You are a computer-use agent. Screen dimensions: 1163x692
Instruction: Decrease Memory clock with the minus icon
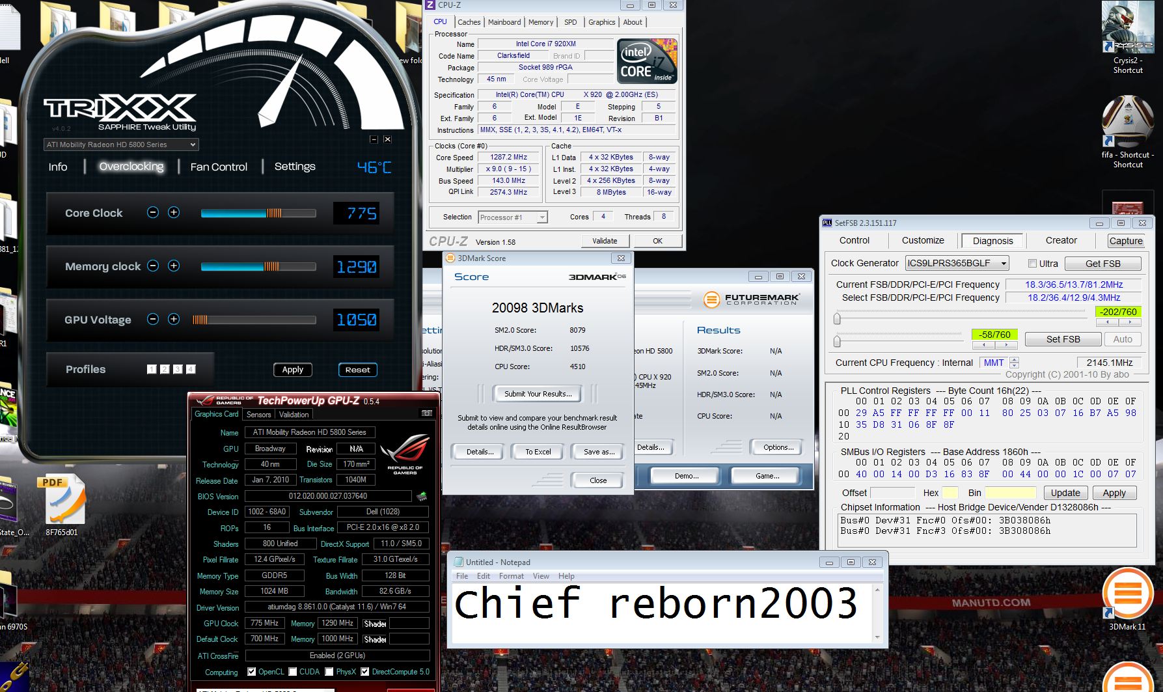[x=153, y=266]
